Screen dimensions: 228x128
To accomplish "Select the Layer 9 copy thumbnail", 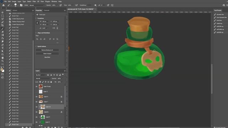I will point(41,86).
